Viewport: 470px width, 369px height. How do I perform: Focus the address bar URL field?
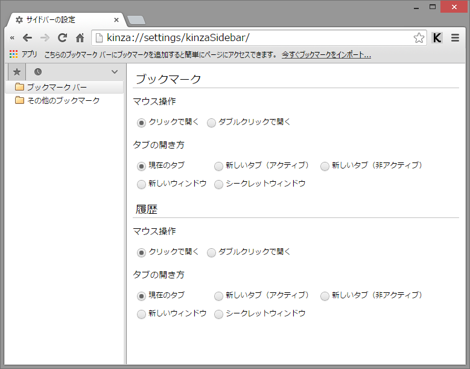pos(258,38)
